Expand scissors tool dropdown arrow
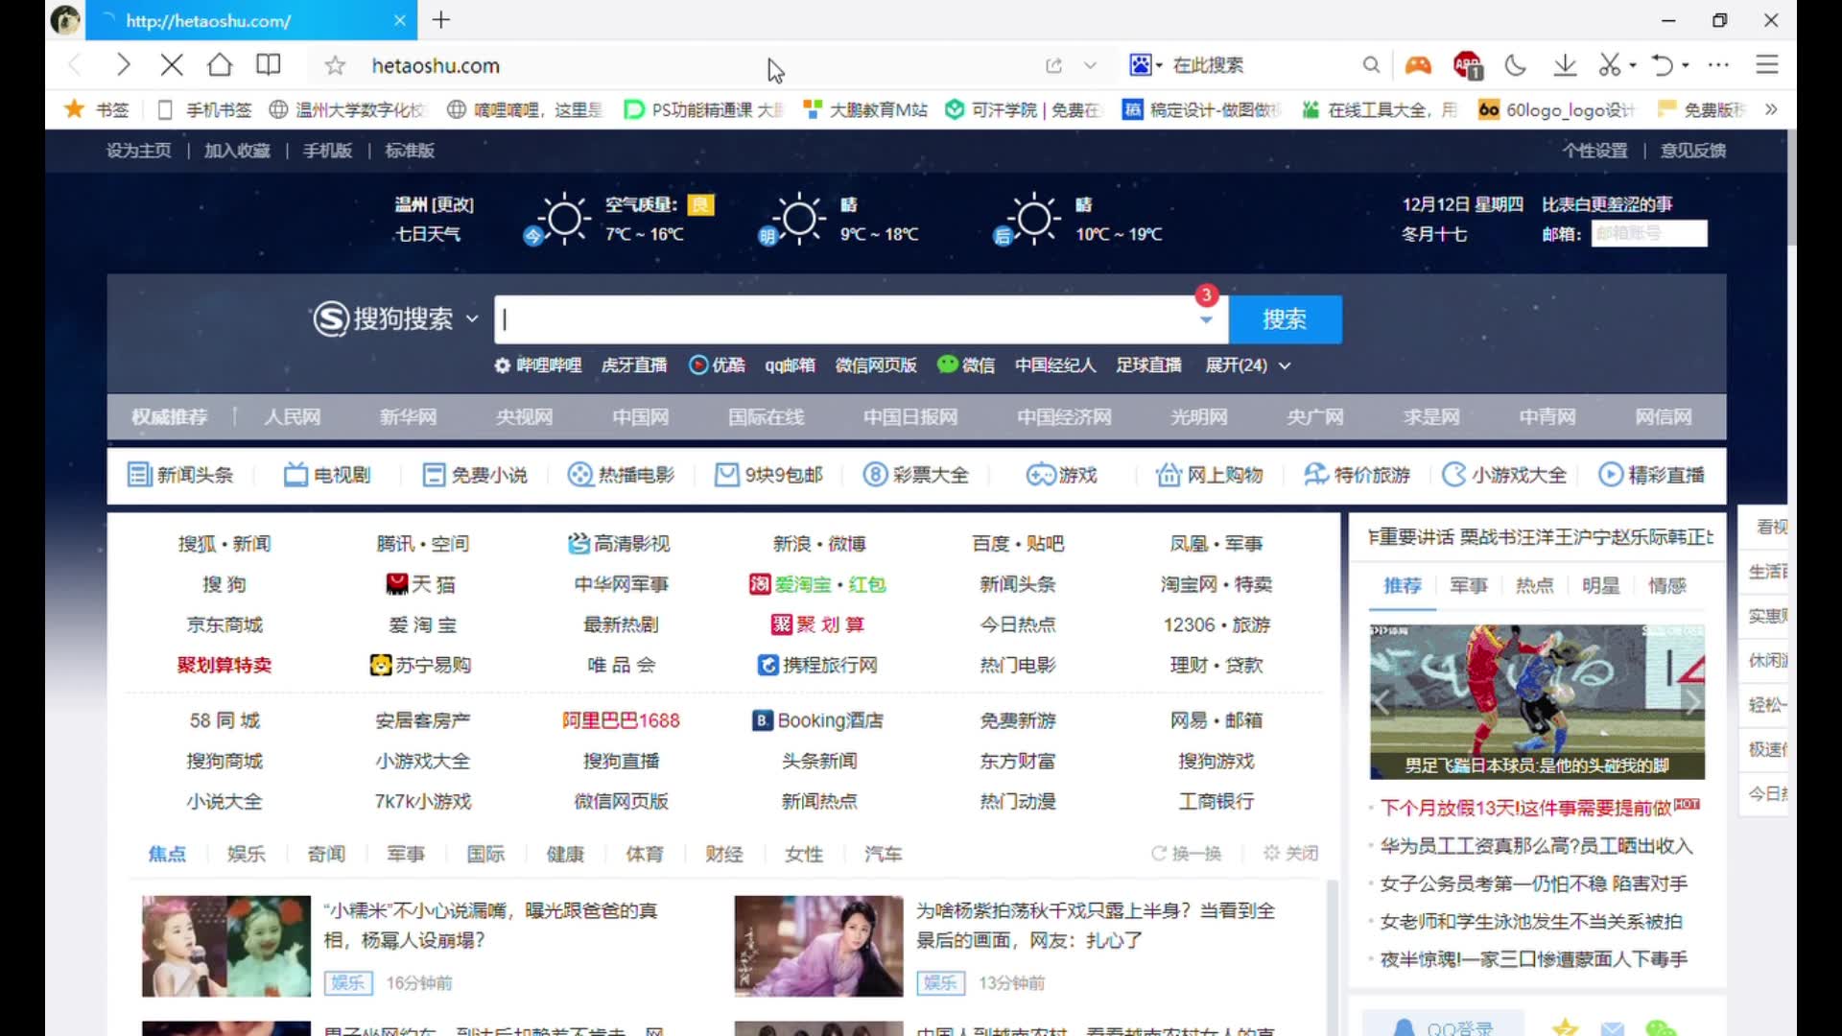Screen dimensions: 1842x1036 (1633, 65)
